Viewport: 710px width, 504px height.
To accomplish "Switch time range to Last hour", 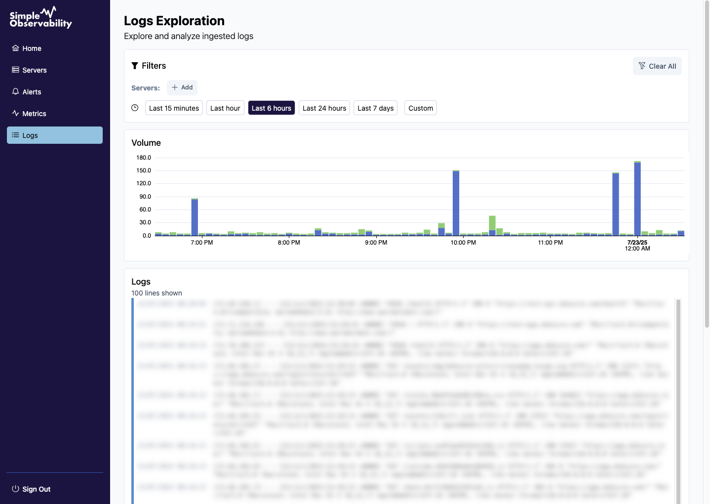I will [x=225, y=108].
